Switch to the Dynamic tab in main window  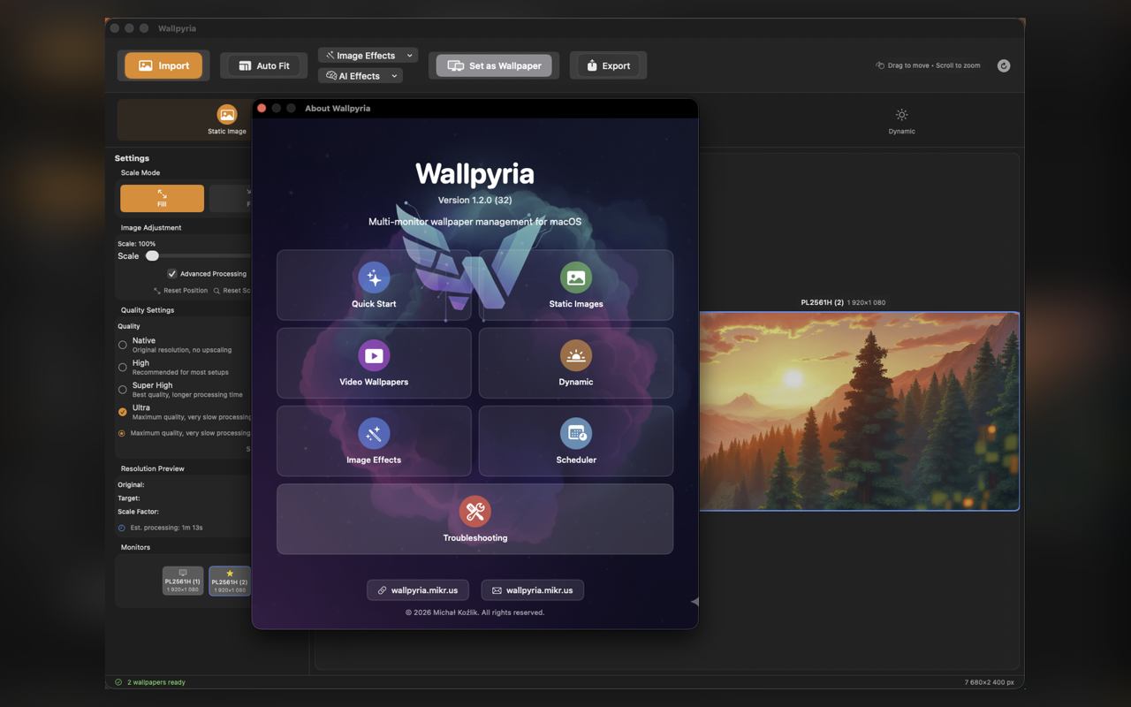[901, 120]
